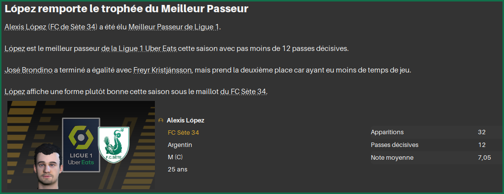Viewport: 504px width, 194px height.
Task: Open the 'de la Ligue 1 Uber Eats' link
Action: point(139,48)
